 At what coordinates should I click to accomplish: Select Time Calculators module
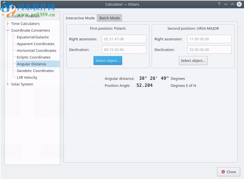tap(25, 24)
